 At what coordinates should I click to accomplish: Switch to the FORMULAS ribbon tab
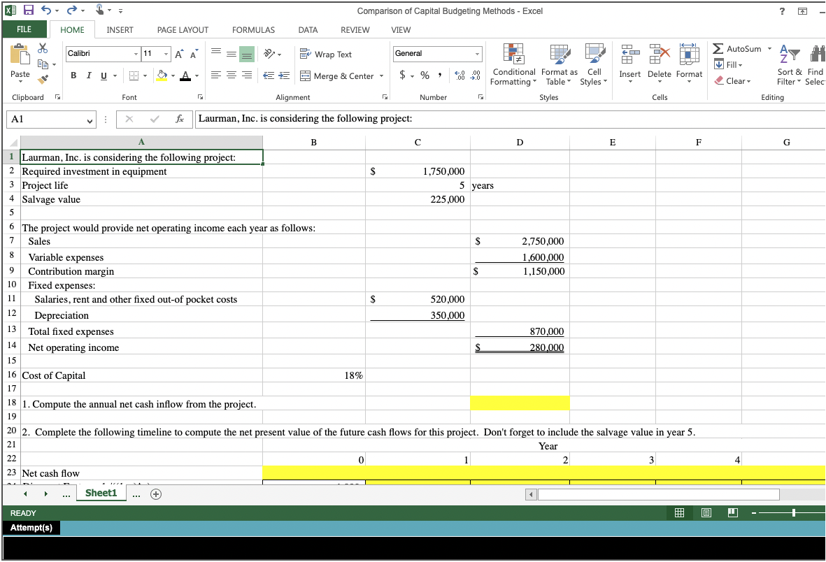[253, 29]
